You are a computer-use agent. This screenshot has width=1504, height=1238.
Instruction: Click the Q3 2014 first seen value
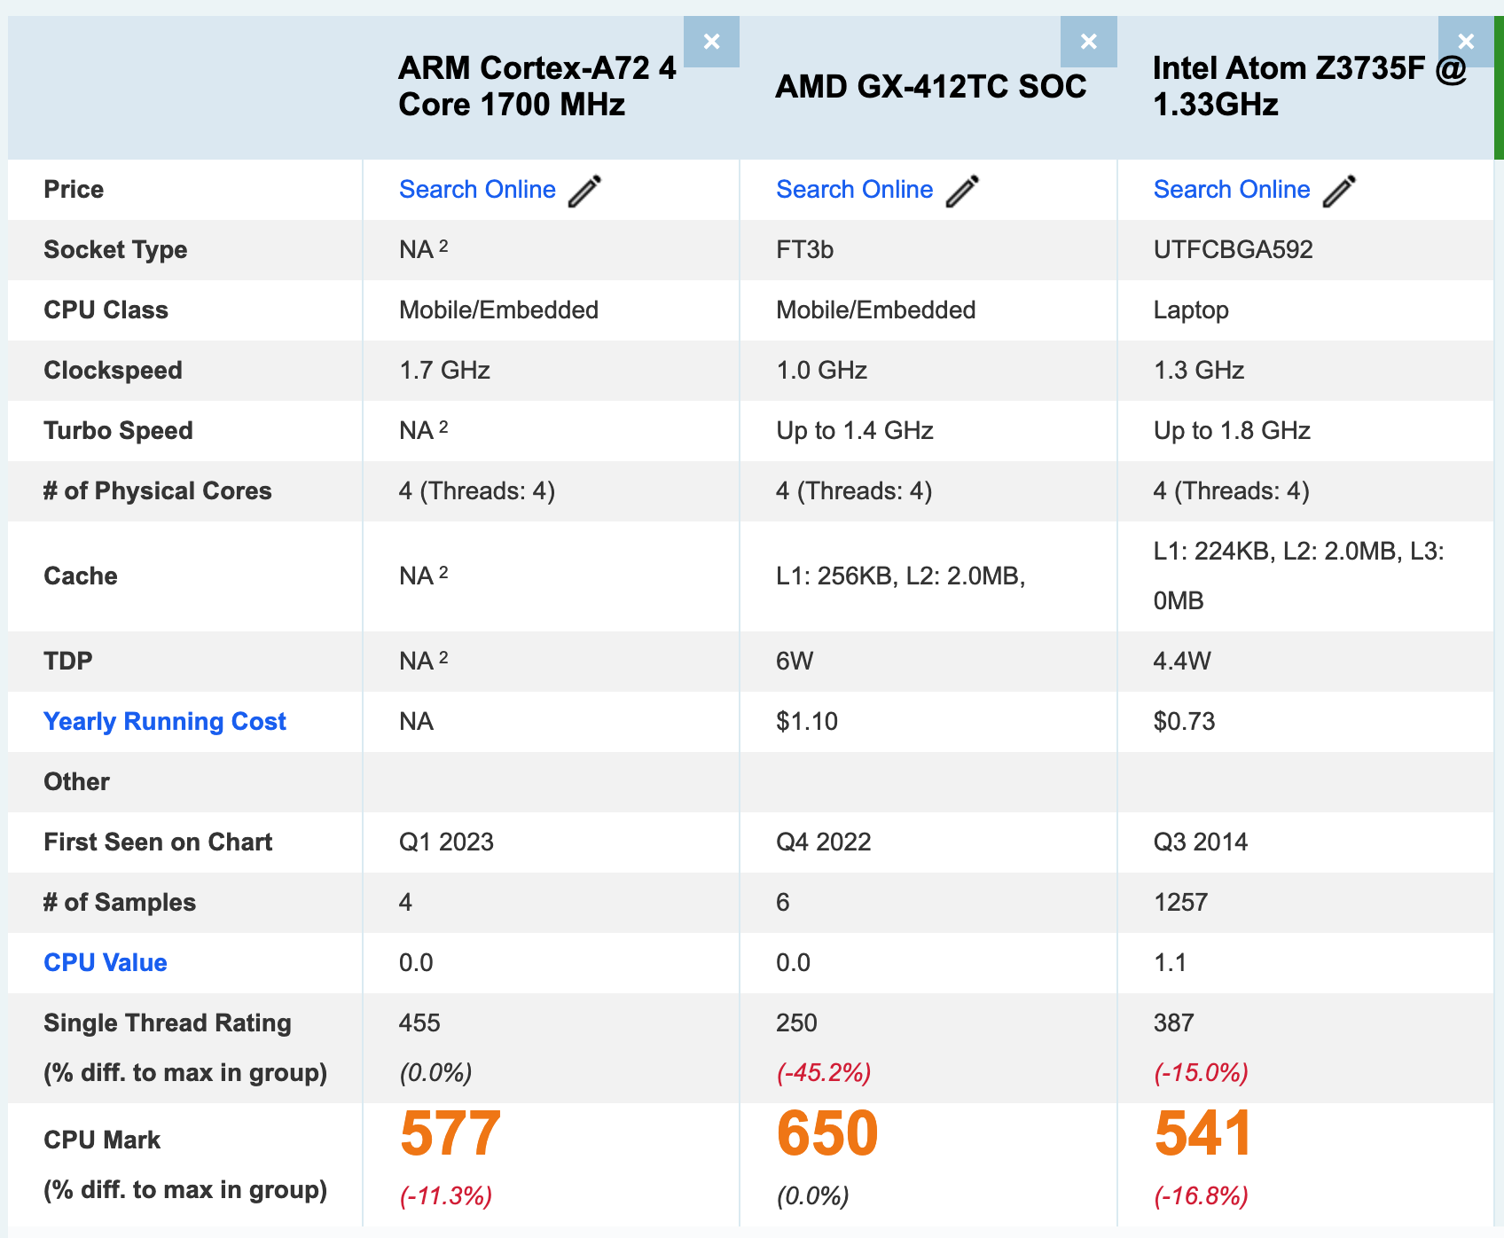(x=1201, y=842)
